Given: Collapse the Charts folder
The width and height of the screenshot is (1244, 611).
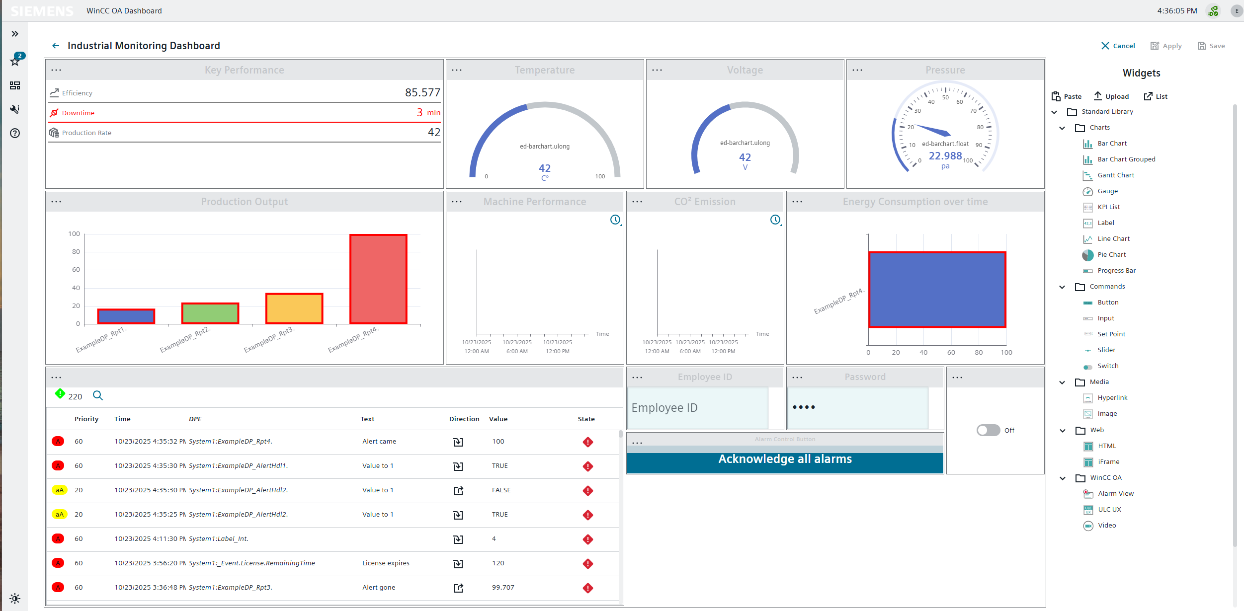Looking at the screenshot, I should coord(1062,128).
